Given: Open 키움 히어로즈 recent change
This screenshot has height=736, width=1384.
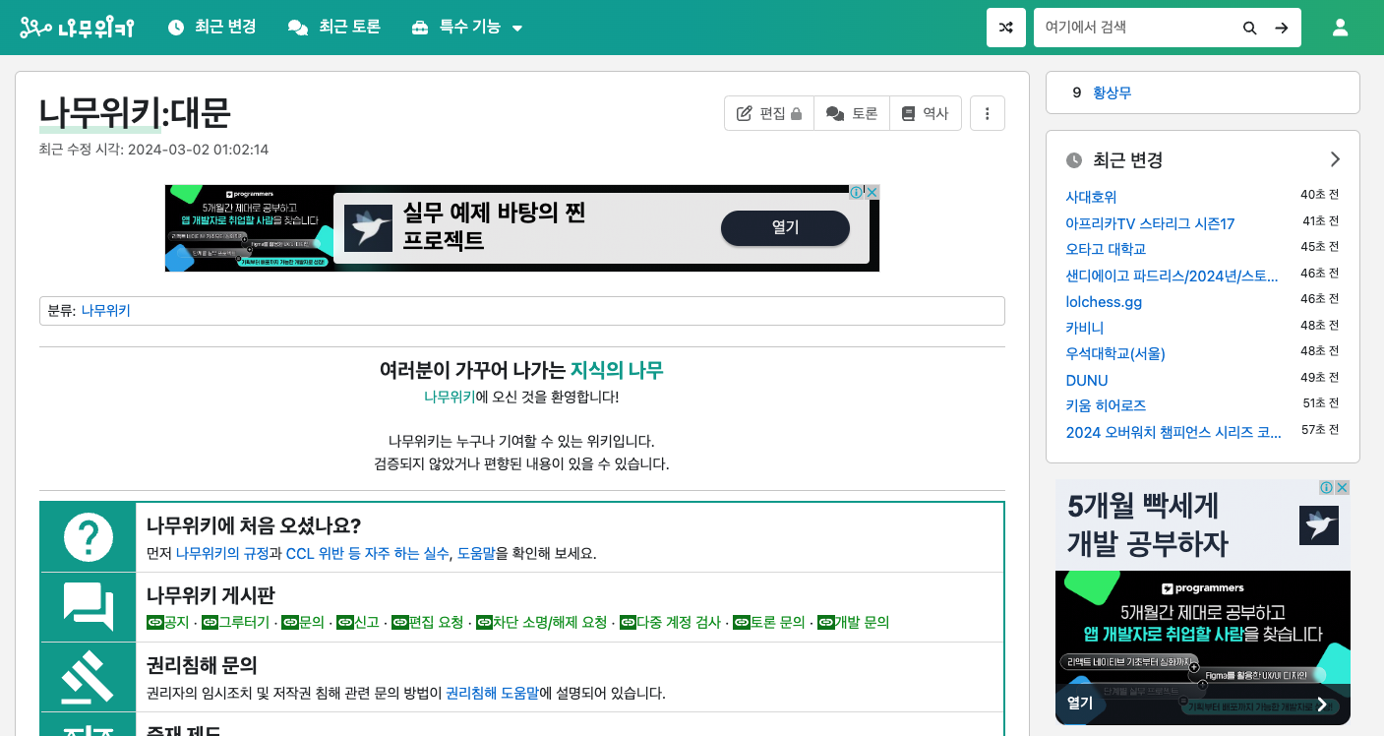Looking at the screenshot, I should click(1106, 405).
